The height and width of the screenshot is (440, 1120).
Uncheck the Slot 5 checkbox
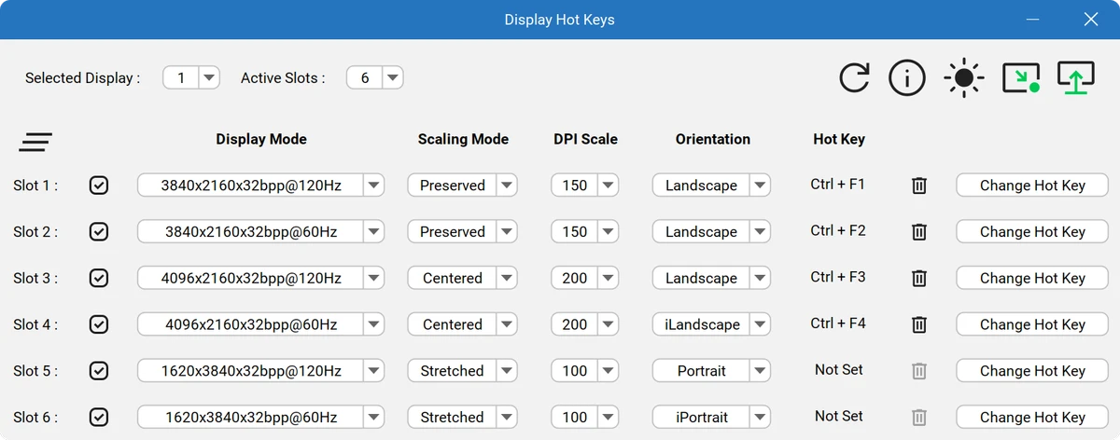pos(99,371)
